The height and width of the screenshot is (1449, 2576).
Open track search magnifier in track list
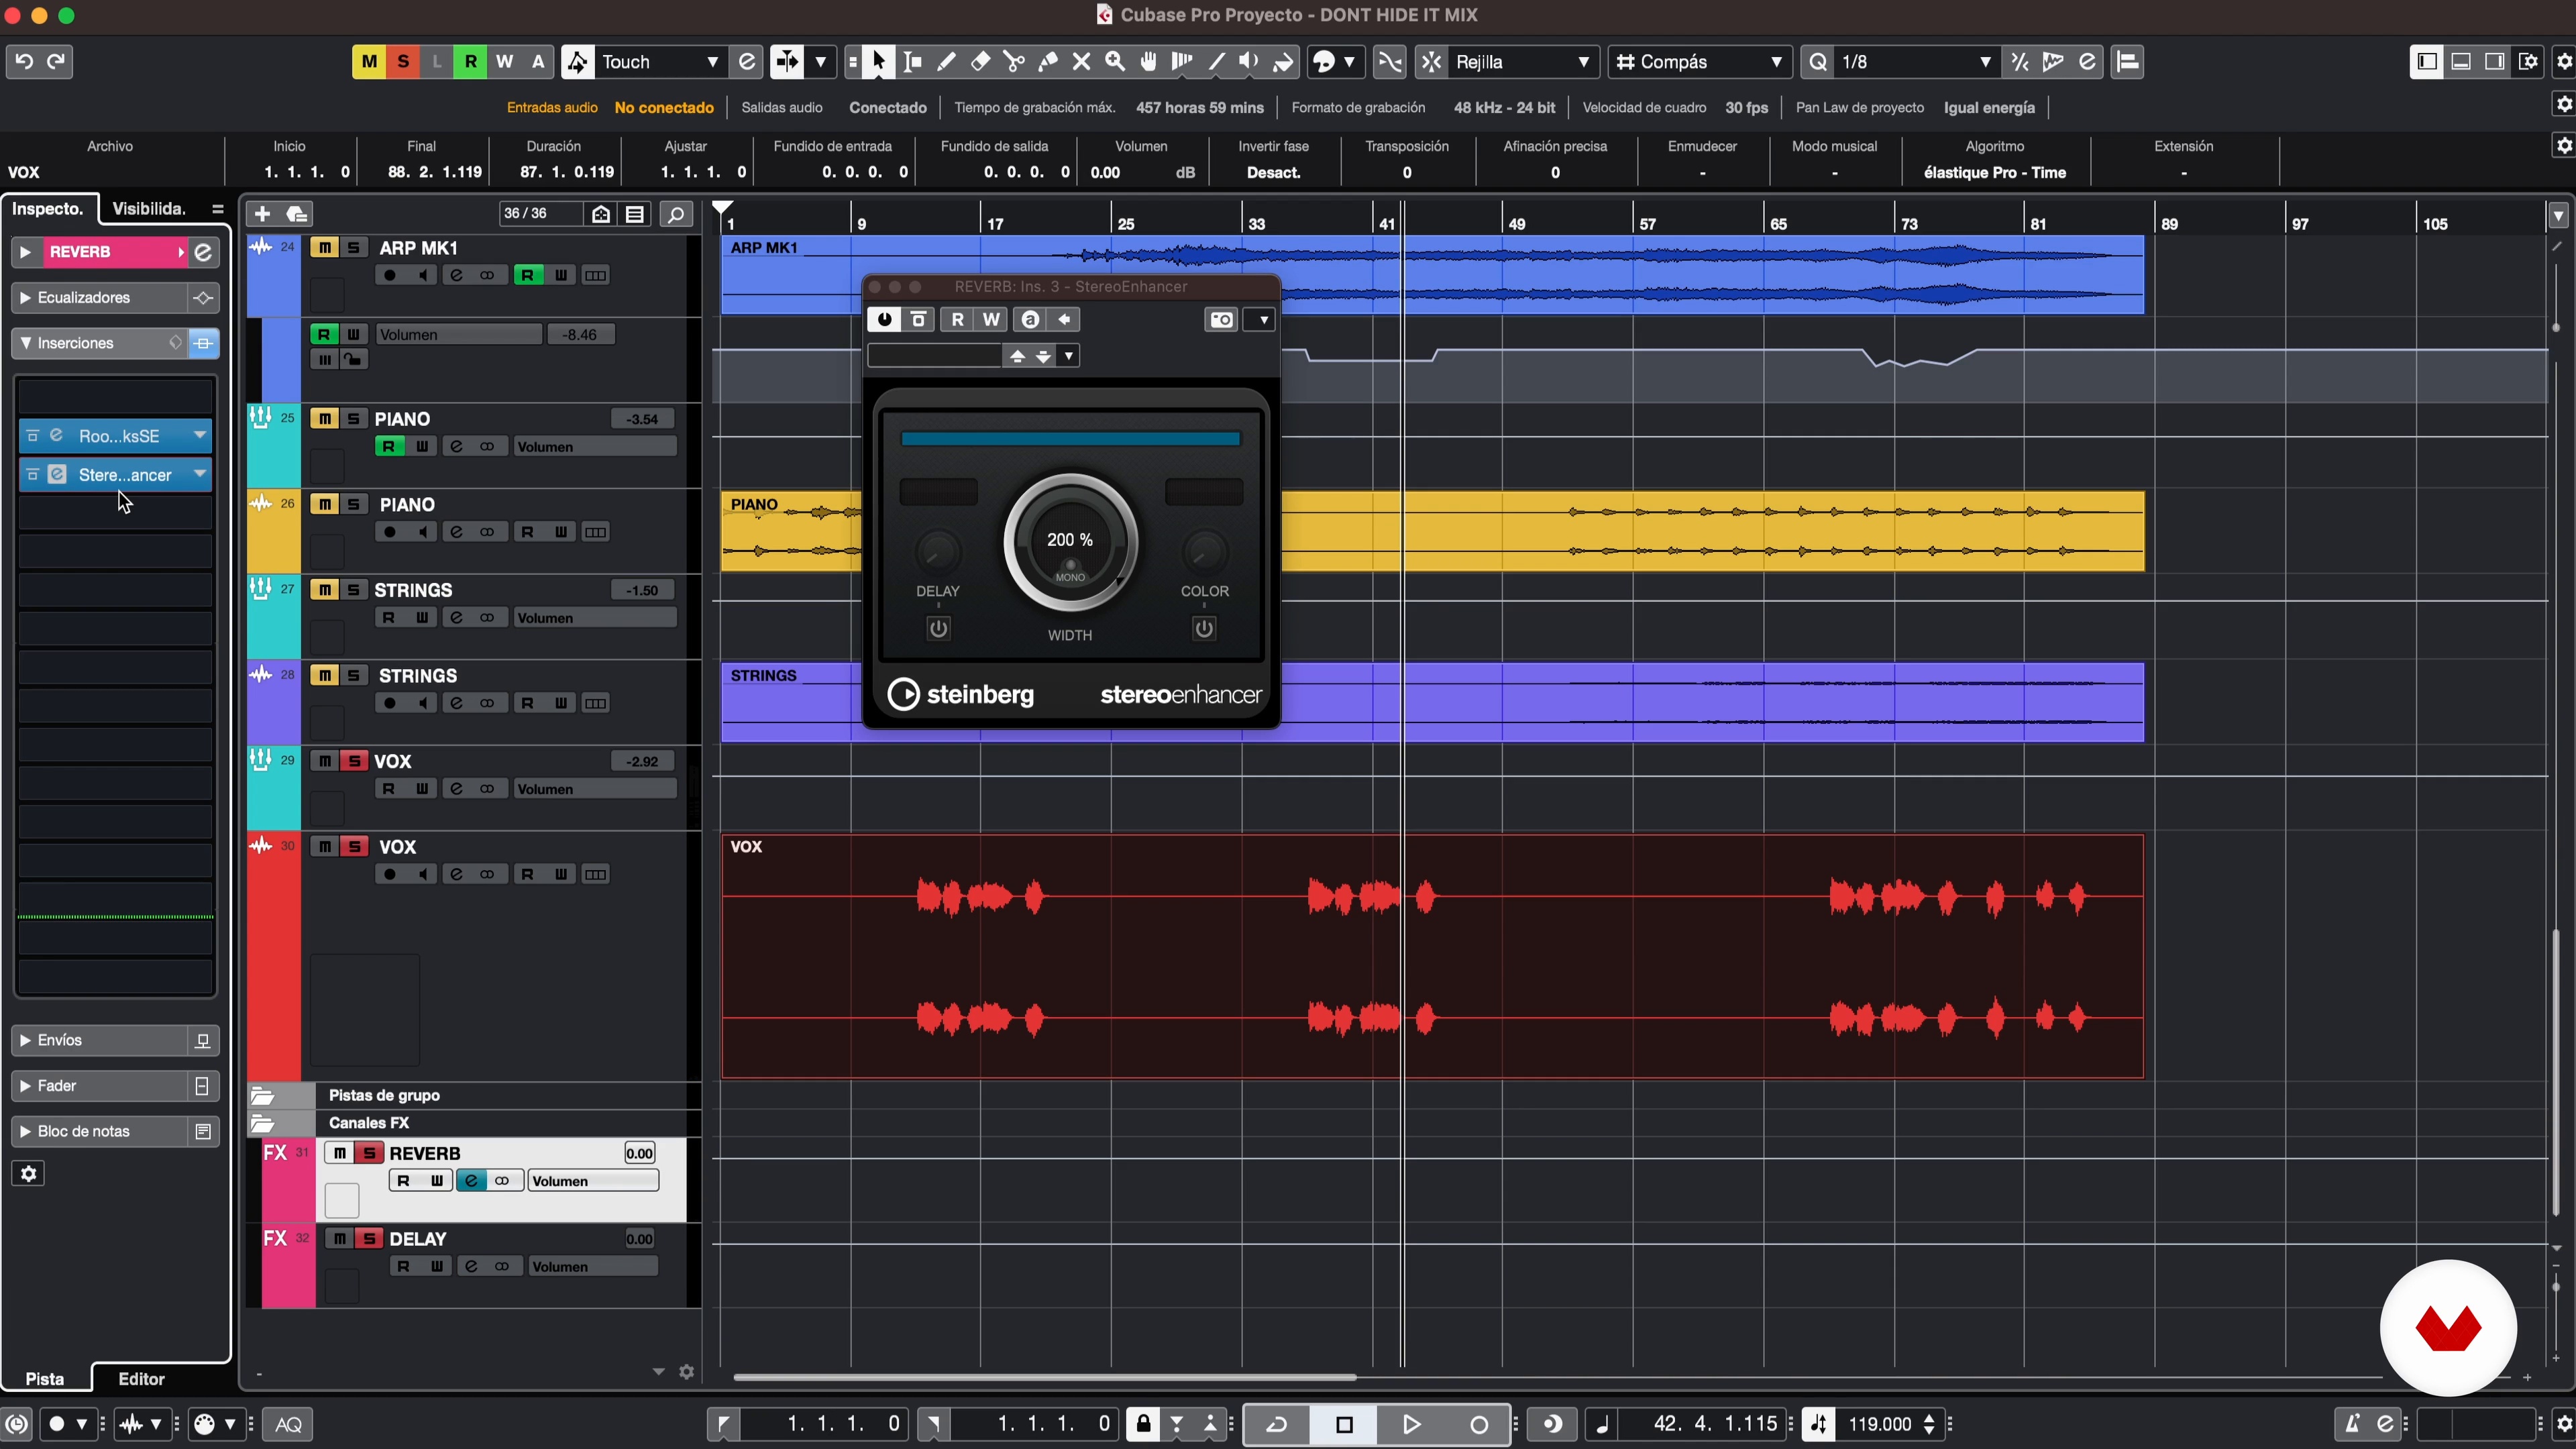point(676,214)
